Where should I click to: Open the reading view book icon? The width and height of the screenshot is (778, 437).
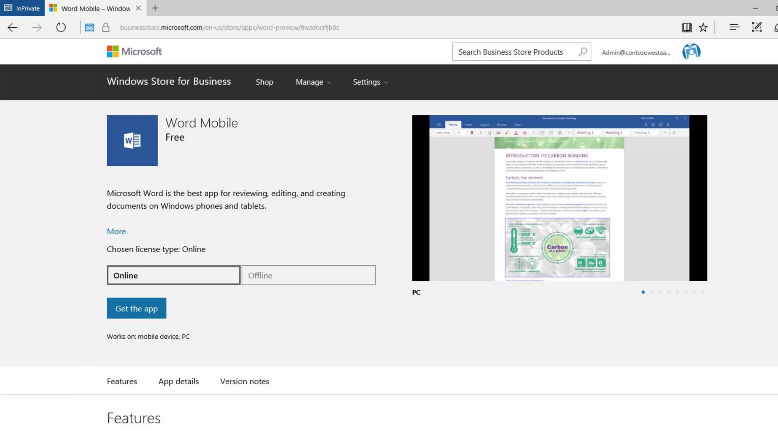coord(686,27)
